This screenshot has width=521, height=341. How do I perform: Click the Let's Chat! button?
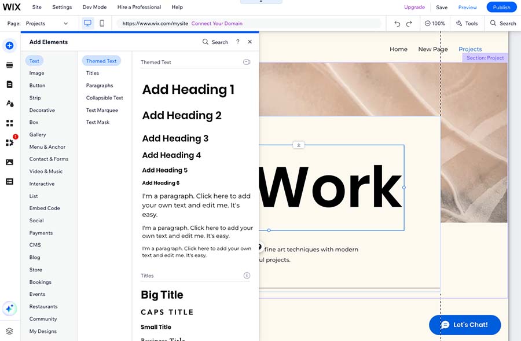465,325
